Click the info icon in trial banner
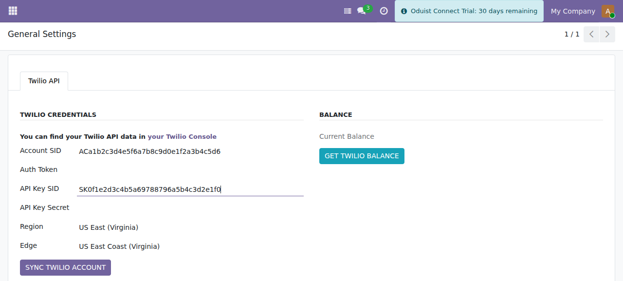623x281 pixels. coord(403,11)
